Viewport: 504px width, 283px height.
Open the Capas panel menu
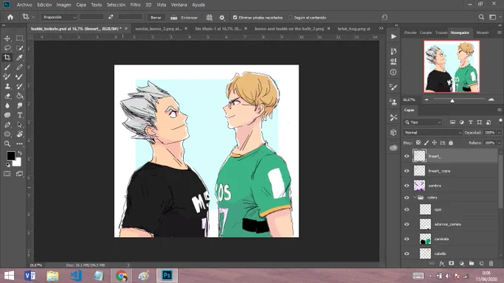[499, 110]
